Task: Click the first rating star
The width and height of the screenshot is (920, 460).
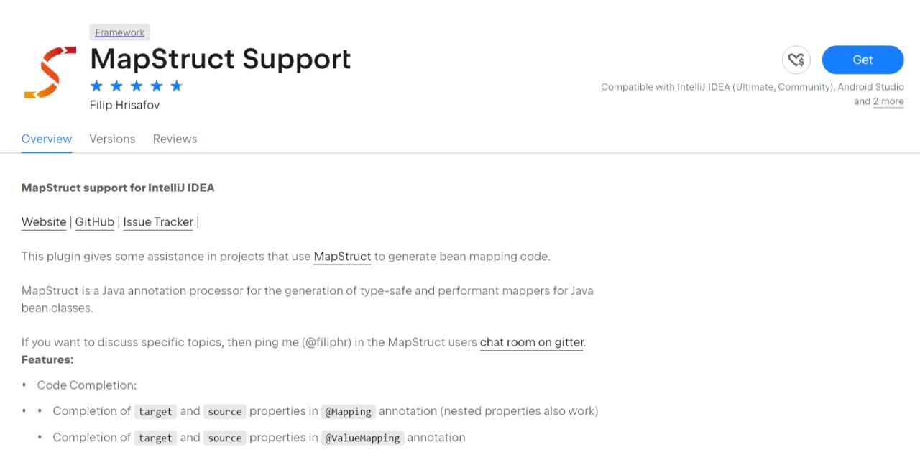Action: coord(96,86)
